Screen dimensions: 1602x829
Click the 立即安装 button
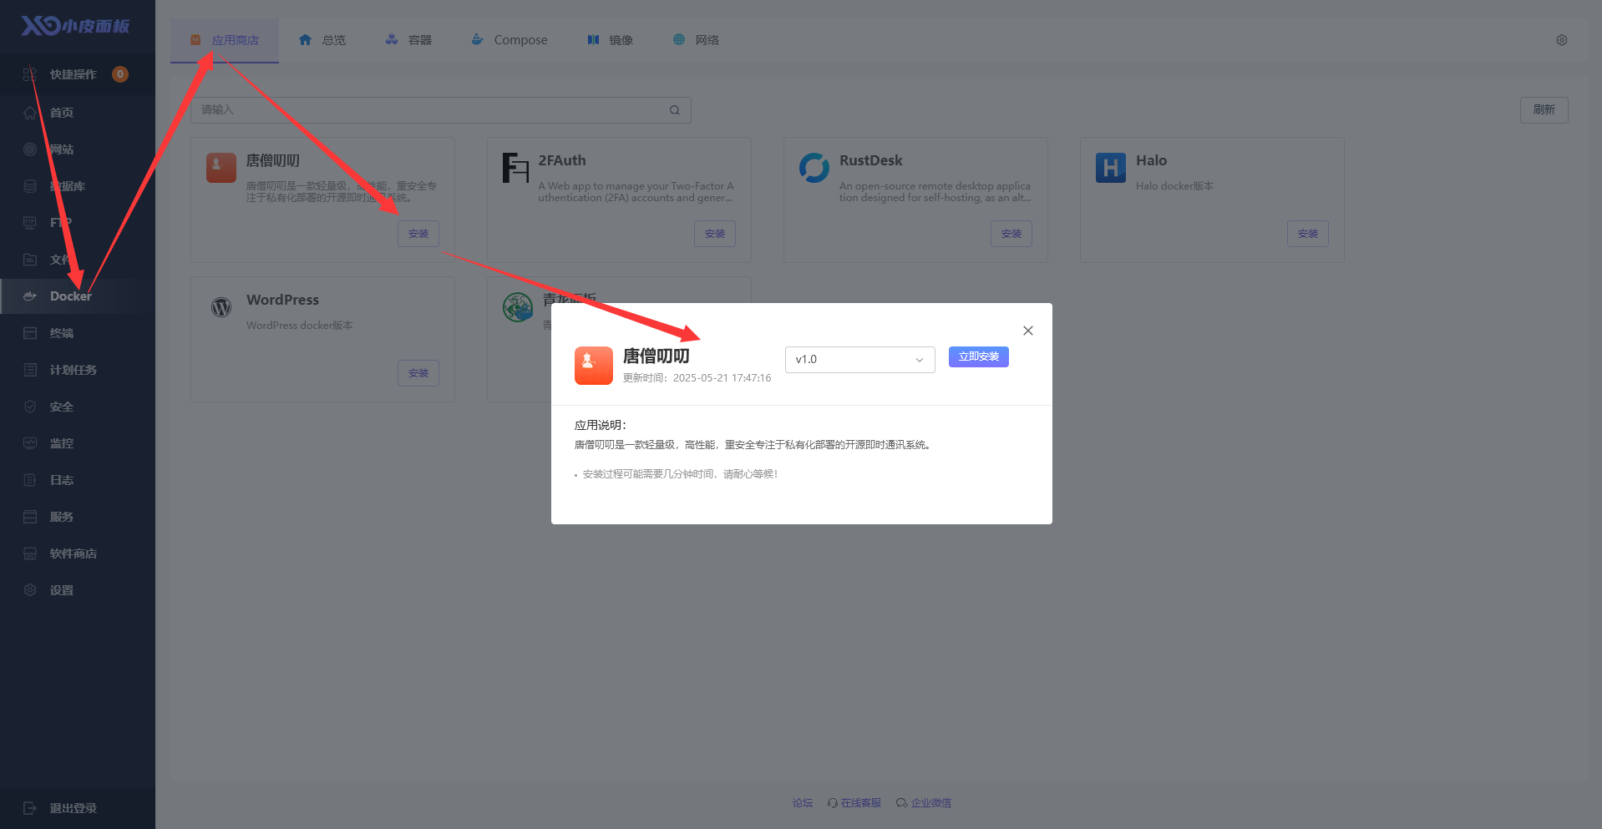978,357
